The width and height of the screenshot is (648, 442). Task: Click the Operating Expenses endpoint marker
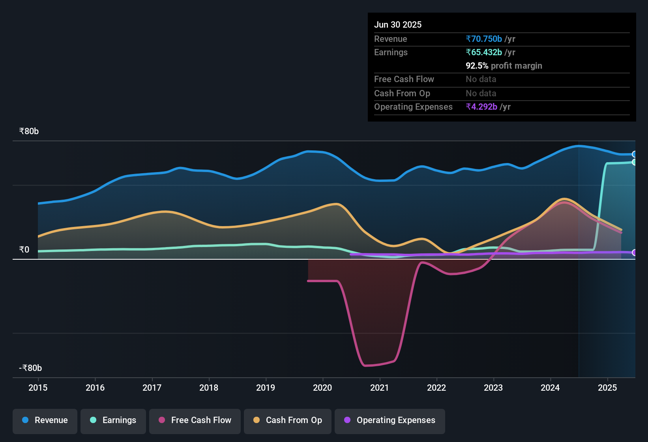click(x=635, y=252)
